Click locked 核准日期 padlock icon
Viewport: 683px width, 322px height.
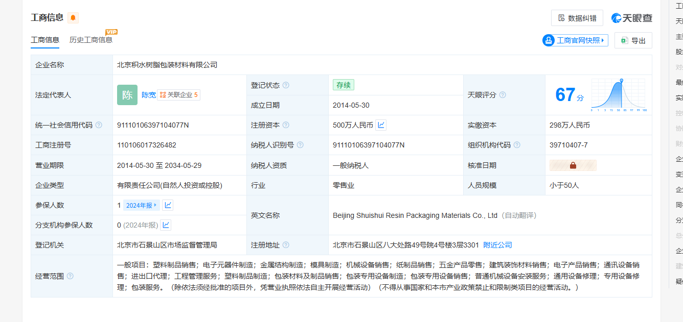(x=573, y=165)
